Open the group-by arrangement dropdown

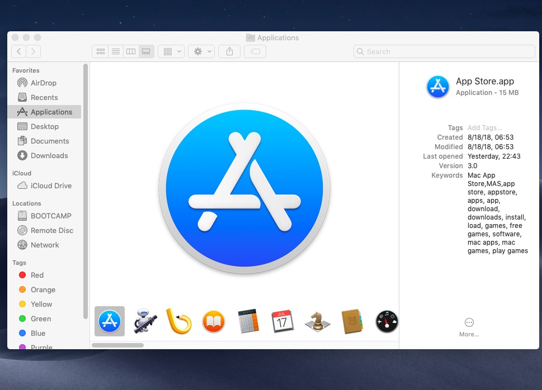pos(171,51)
